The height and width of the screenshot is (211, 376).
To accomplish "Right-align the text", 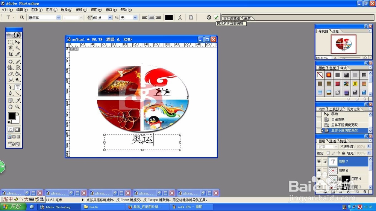I will (x=158, y=18).
